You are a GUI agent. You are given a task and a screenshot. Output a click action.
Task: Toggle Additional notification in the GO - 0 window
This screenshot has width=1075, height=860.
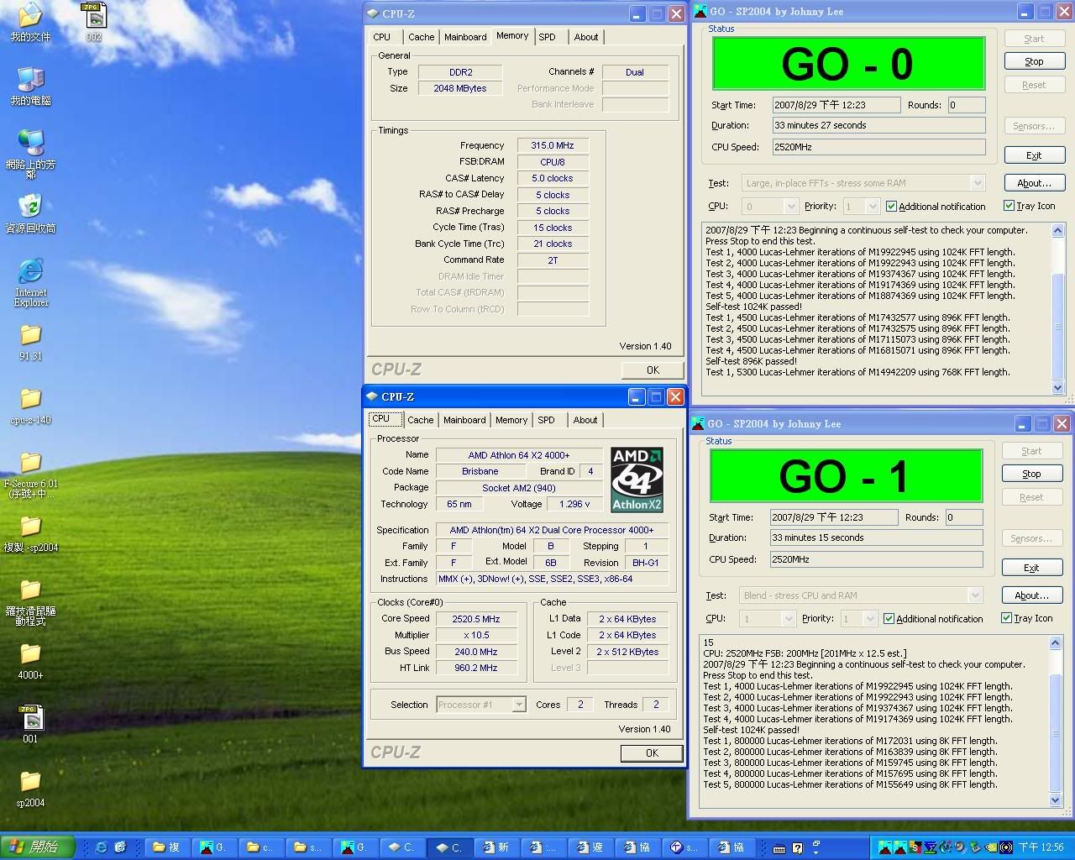click(x=891, y=207)
